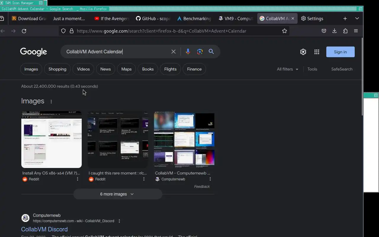The width and height of the screenshot is (379, 237).
Task: Open Google quick settings gear
Action: coord(303,52)
